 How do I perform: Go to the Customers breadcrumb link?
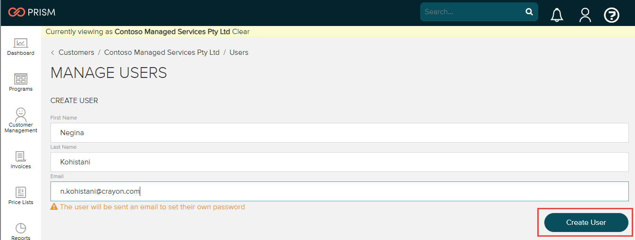click(76, 52)
